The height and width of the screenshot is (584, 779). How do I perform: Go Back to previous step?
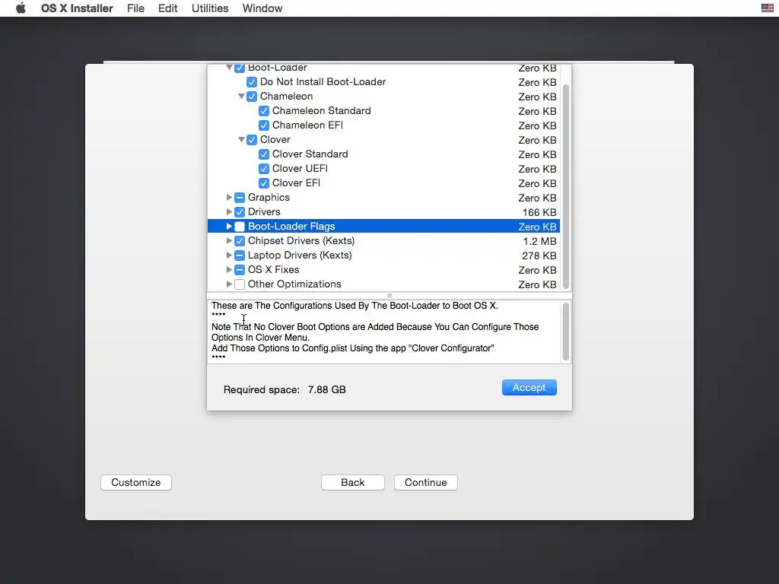click(353, 482)
